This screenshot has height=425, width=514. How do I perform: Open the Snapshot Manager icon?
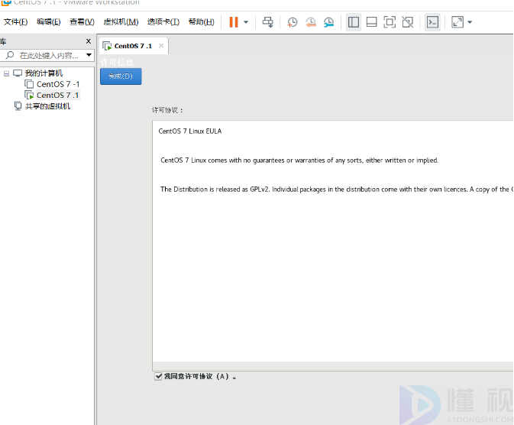coord(328,22)
